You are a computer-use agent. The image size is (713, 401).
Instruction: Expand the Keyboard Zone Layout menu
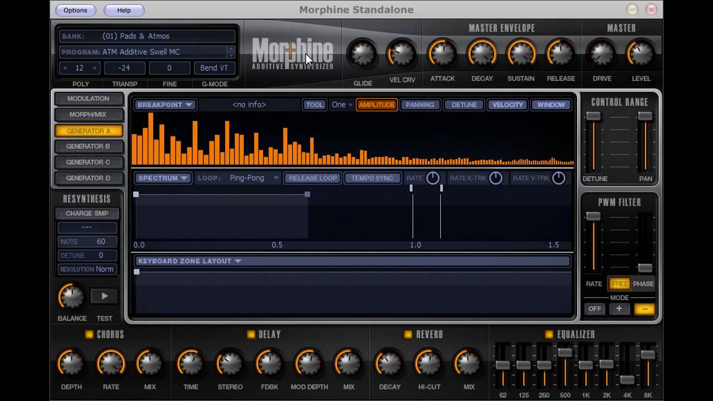tap(189, 261)
